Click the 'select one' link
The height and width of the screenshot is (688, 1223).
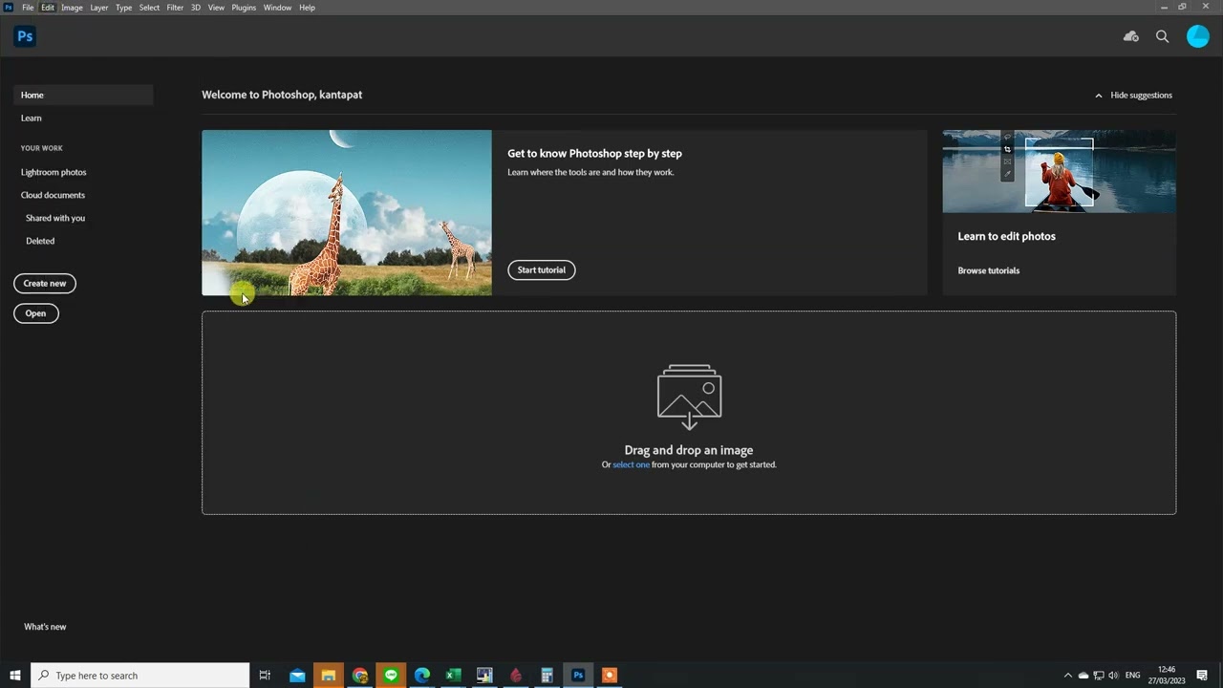[x=631, y=465]
